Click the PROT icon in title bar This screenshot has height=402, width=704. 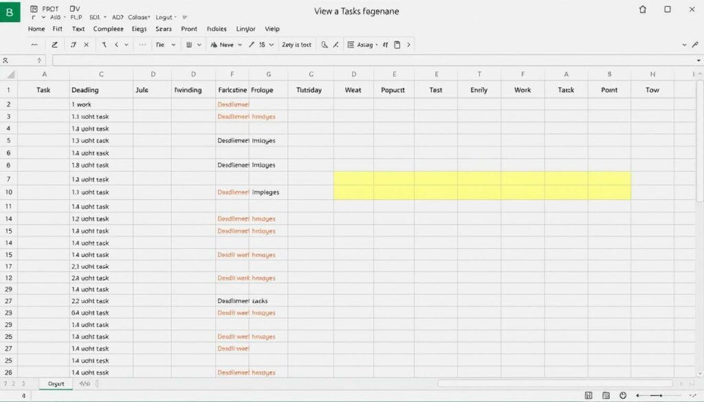(34, 9)
